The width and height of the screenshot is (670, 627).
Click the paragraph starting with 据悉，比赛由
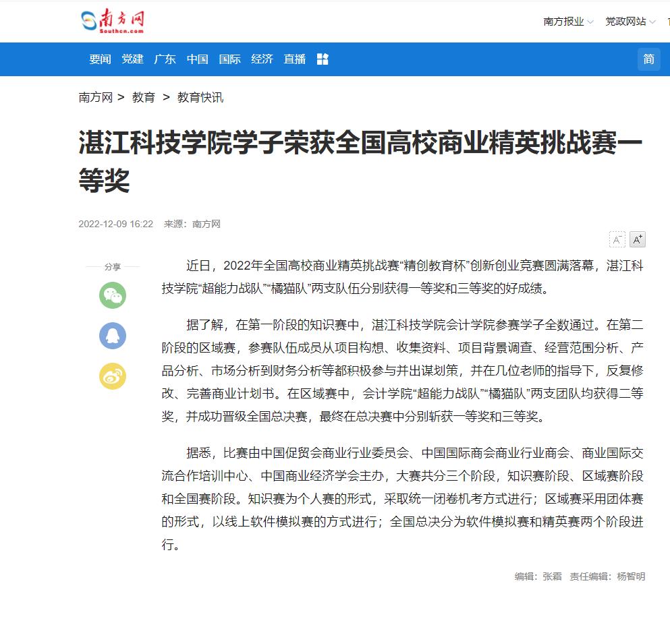pyautogui.click(x=403, y=498)
